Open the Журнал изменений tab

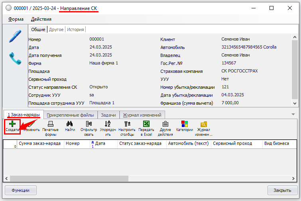click(142, 115)
